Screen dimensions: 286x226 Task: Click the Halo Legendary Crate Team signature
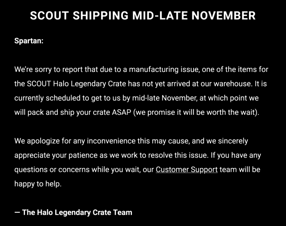pos(73,212)
